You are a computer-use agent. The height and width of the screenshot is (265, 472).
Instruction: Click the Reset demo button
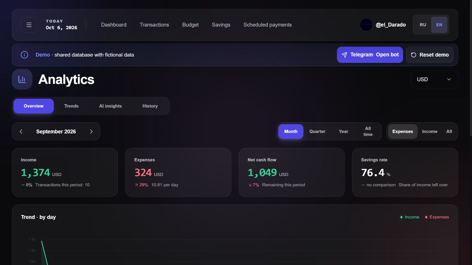click(x=430, y=55)
